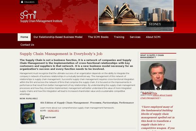Click the Sydney Opera House banner image

(136, 15)
